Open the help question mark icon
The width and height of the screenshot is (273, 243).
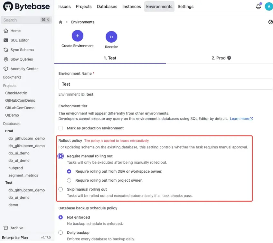click(x=270, y=22)
